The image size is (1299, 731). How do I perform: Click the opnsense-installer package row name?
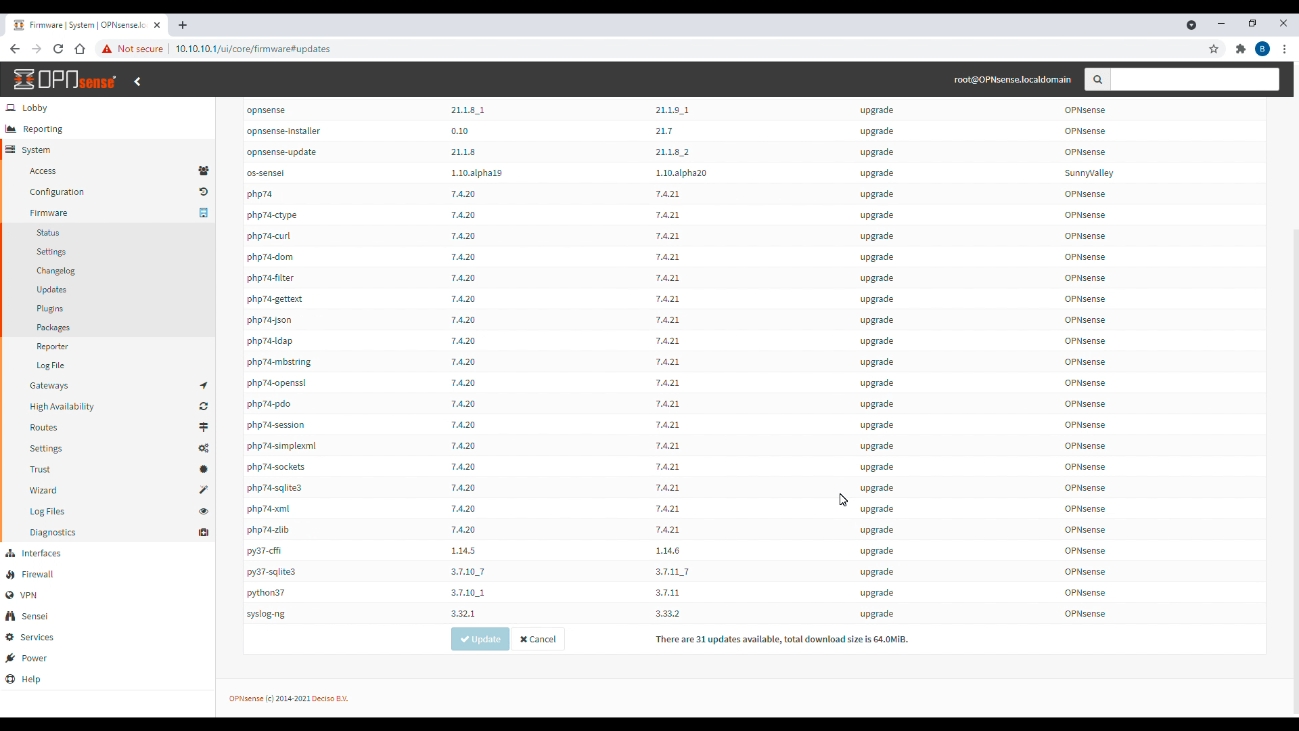(283, 131)
